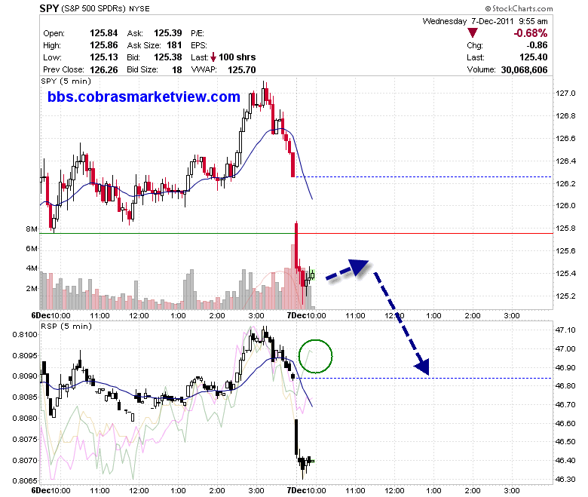Click the 46.40 RSP price axis label
This screenshot has width=588, height=497.
(565, 460)
